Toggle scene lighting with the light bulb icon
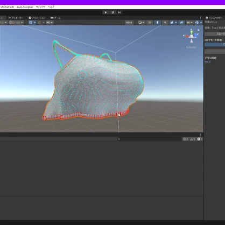The height and width of the screenshot is (225, 225). pyautogui.click(x=157, y=23)
